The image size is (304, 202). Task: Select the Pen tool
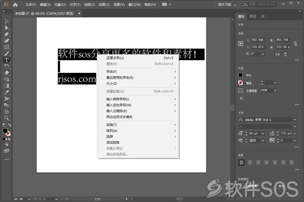coord(7,34)
